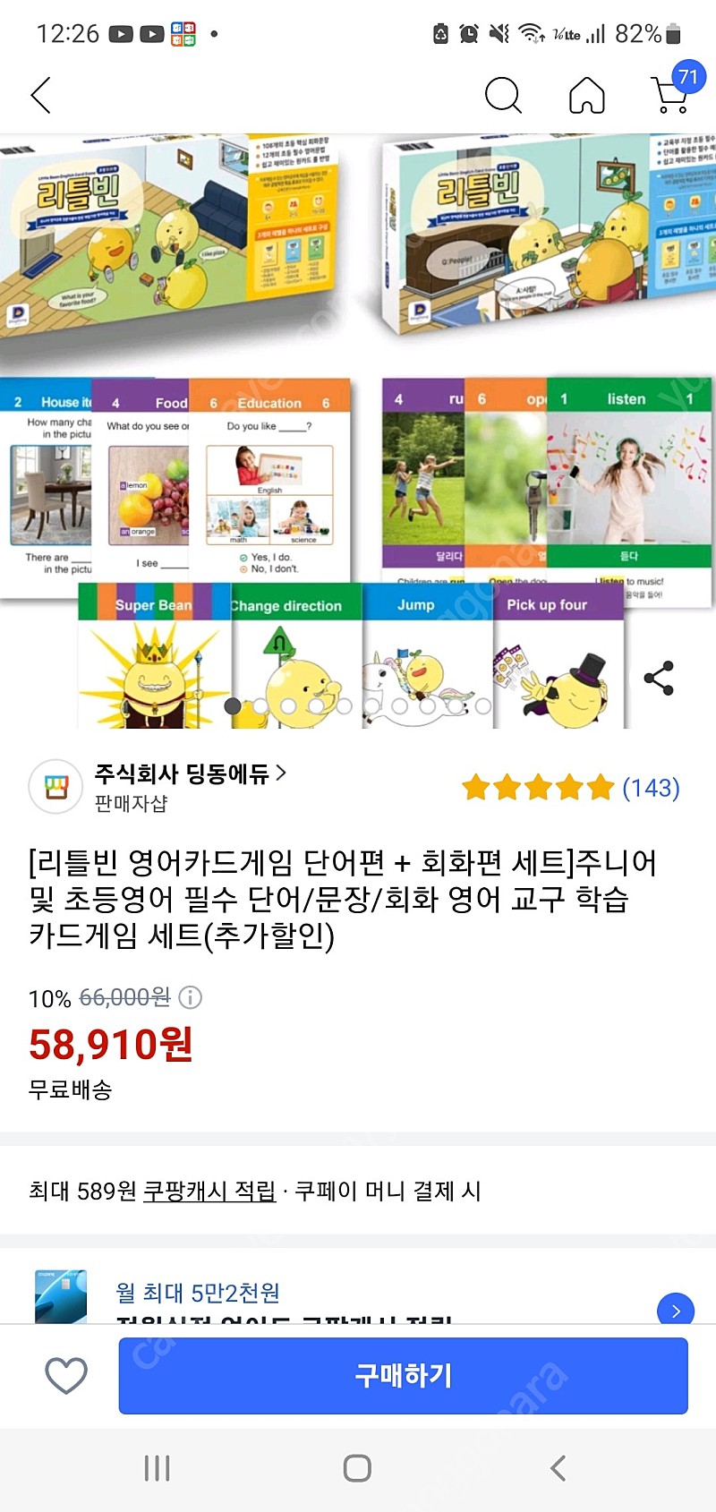The image size is (716, 1512).
Task: Open the 쿠팡캐시 적립 link
Action: tap(209, 1191)
